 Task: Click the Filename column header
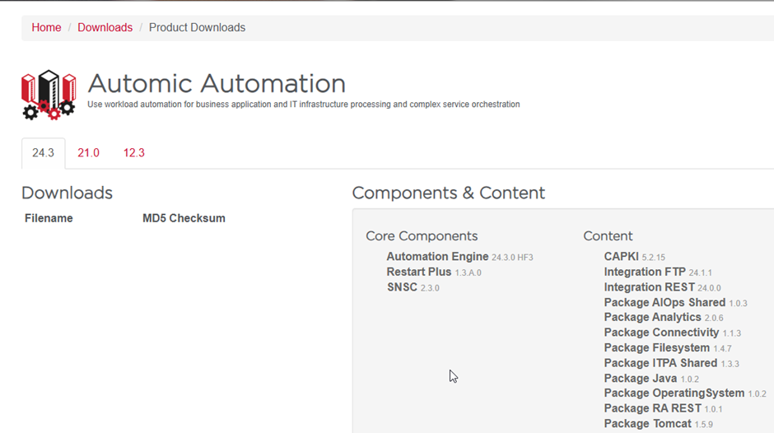pos(49,218)
